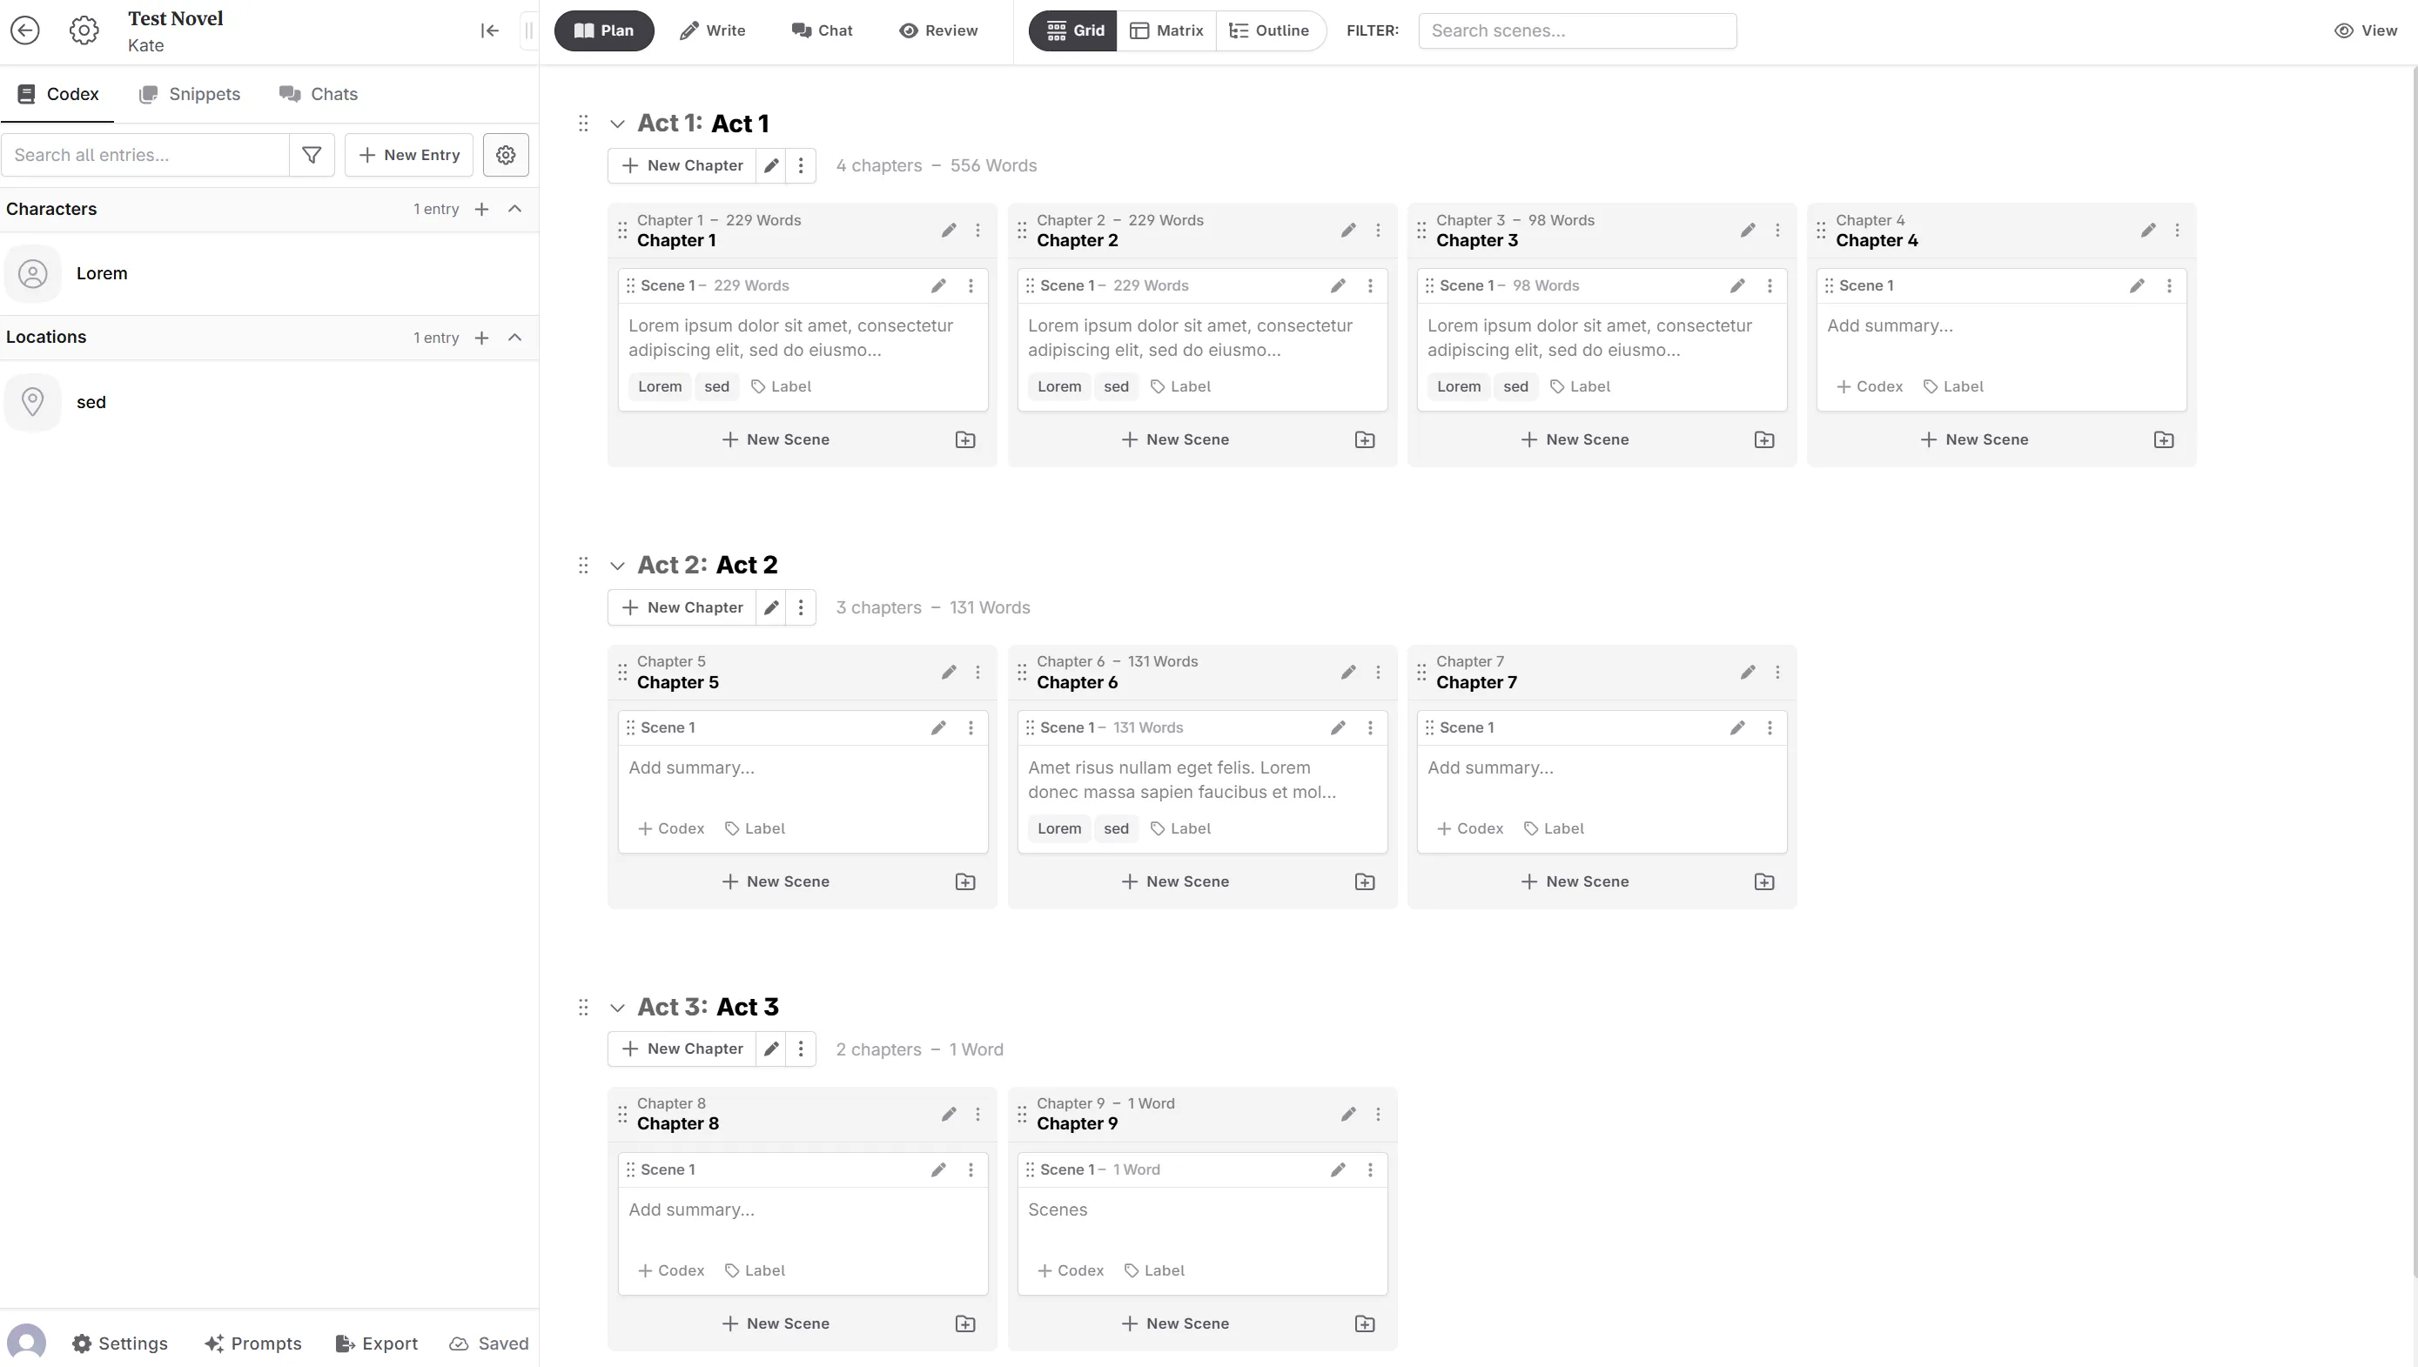Click Search all entries field

pos(145,155)
